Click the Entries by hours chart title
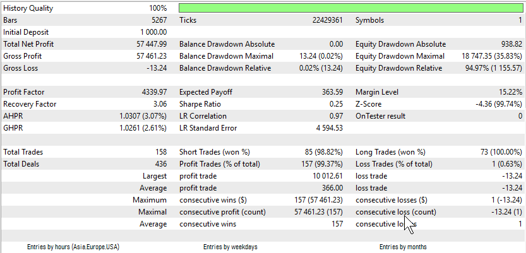The height and width of the screenshot is (253, 526). pos(73,247)
